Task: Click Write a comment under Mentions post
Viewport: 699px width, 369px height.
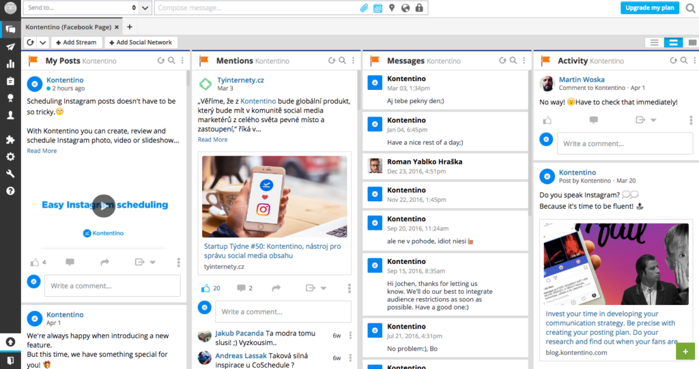Action: click(x=283, y=312)
